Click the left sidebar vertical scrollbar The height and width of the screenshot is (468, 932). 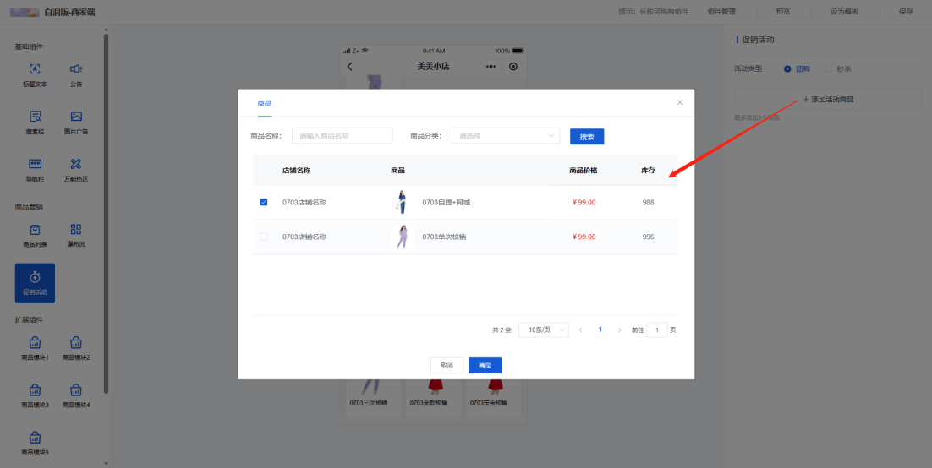point(106,214)
